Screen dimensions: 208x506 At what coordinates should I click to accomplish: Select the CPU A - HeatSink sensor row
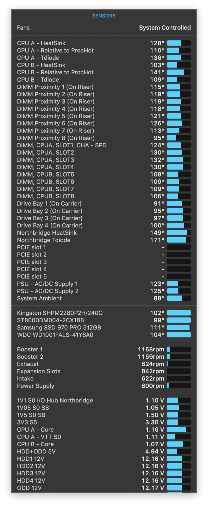(104, 43)
